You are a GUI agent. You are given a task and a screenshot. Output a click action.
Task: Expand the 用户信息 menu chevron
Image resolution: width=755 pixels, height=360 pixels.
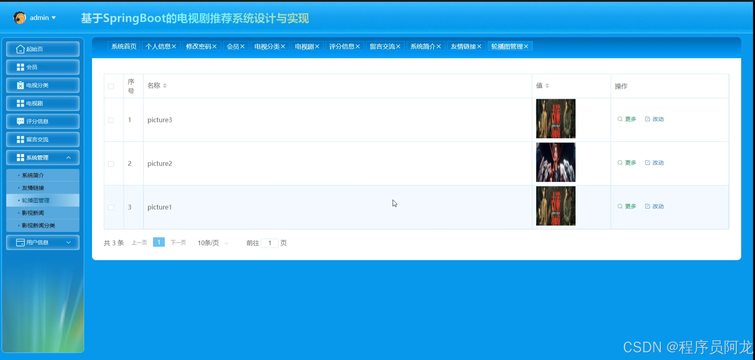coord(68,242)
